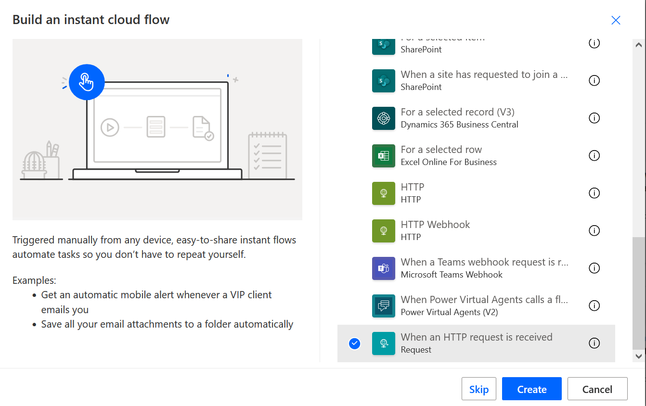
Task: Show info for HTTP Webhook trigger
Action: click(594, 230)
